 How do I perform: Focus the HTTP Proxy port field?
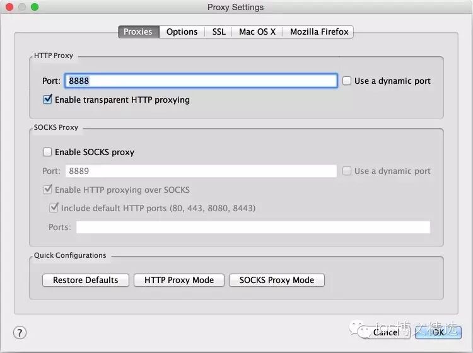tap(201, 81)
